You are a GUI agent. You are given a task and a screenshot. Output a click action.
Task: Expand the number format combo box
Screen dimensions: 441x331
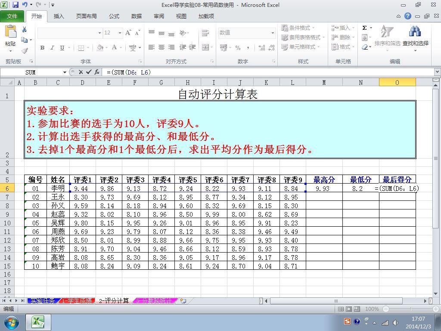tap(273, 33)
